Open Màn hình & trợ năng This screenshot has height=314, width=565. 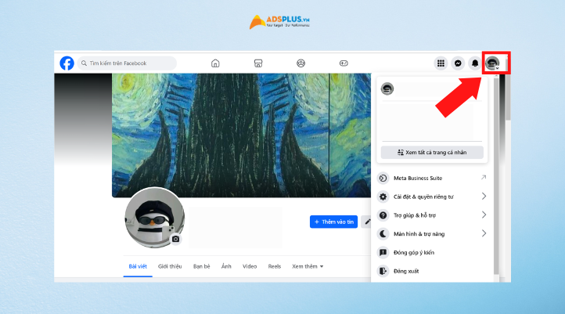point(432,233)
